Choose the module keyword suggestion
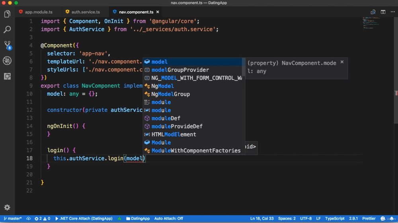This screenshot has width=398, height=223. click(x=192, y=102)
